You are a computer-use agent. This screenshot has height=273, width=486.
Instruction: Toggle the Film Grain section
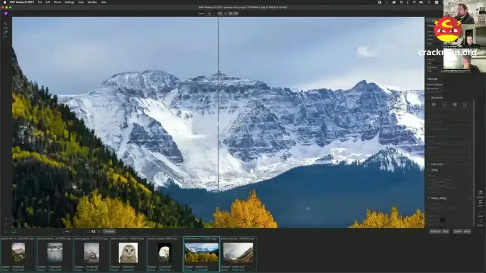pos(429,164)
